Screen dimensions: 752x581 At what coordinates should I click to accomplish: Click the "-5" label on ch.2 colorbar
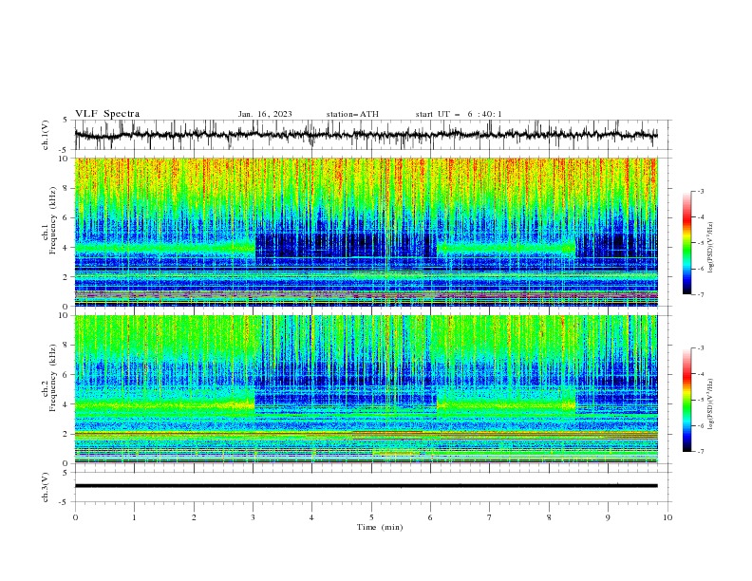coord(701,400)
